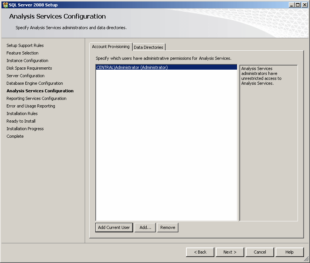Click Database Engine Configuration step
Viewport: 310px width, 263px height.
pos(35,83)
